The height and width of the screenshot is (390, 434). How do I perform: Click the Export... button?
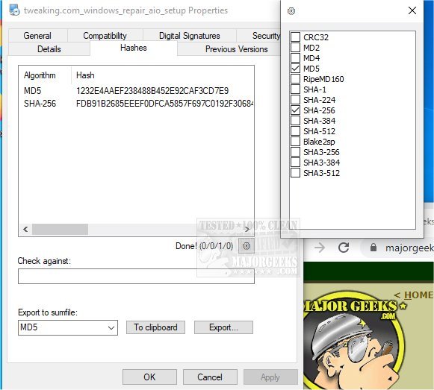223,327
